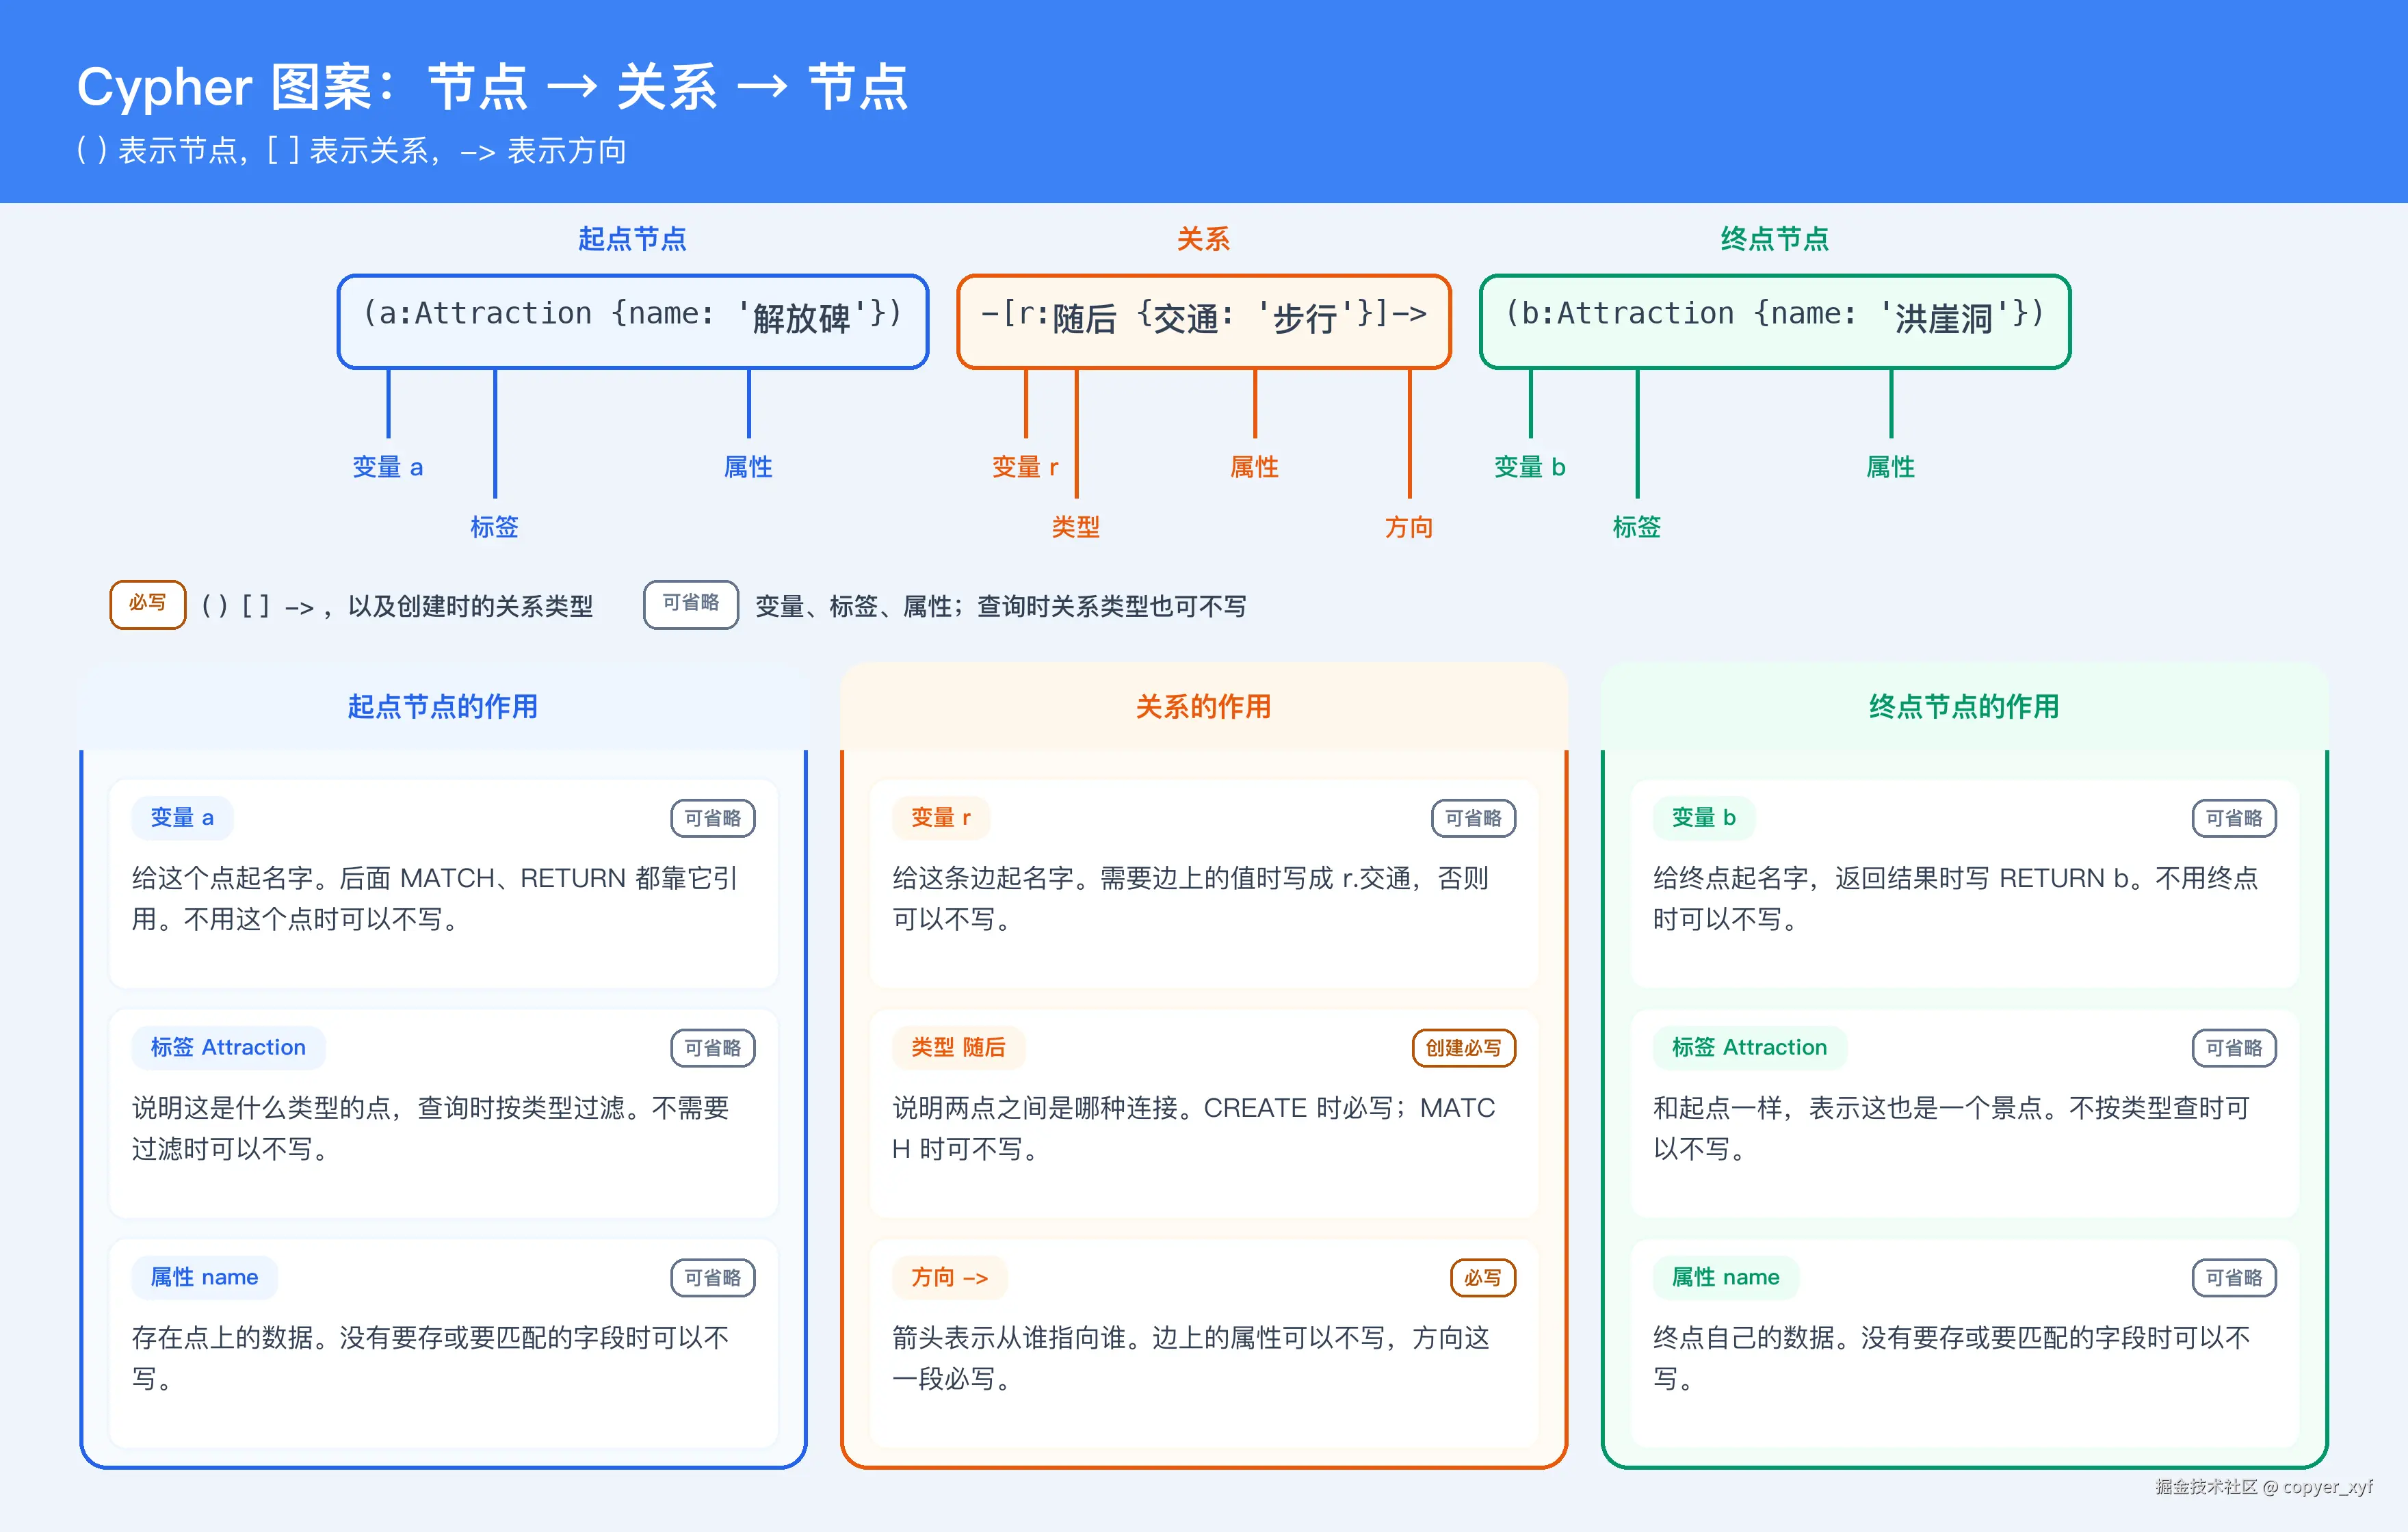Screen dimensions: 2408x1532
Task: Click the green "标签 Attraction" pill
Action: [1750, 1047]
